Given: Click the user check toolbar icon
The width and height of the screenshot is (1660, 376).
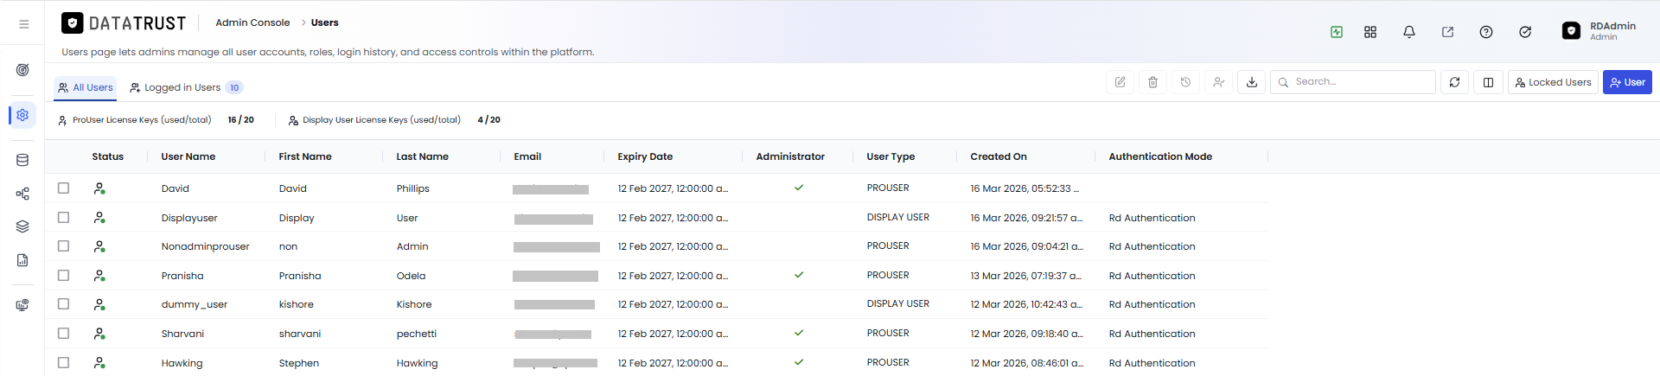Looking at the screenshot, I should coord(1218,82).
